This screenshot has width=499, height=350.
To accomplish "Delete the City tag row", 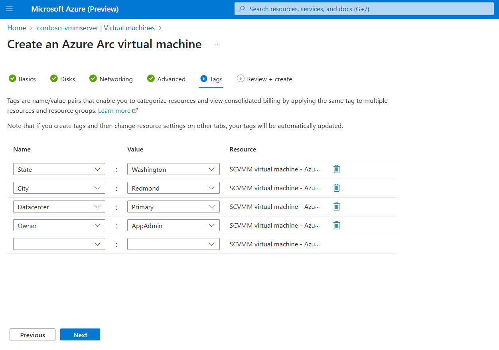I will (x=337, y=188).
